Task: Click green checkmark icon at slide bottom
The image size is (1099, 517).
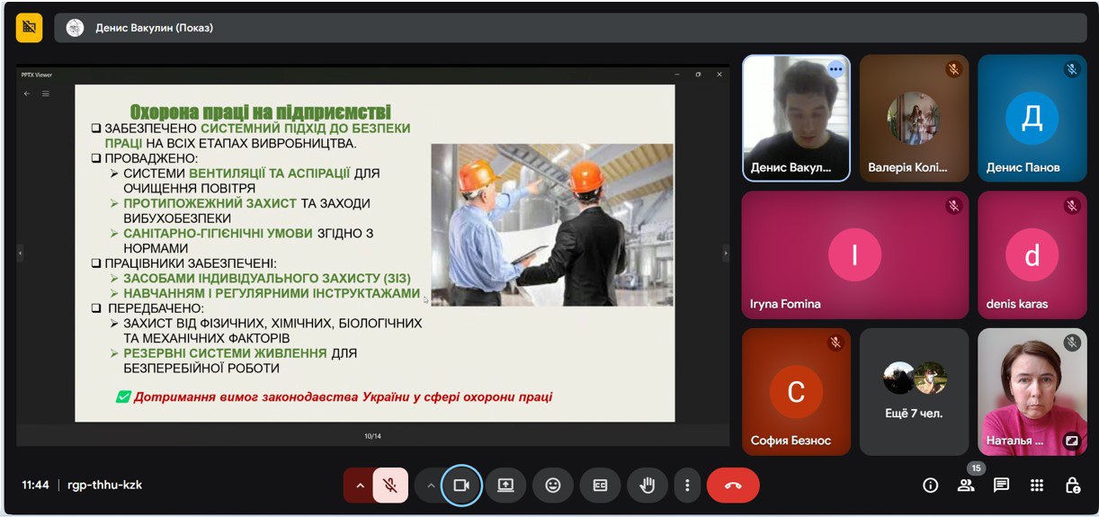Action: coord(123,397)
